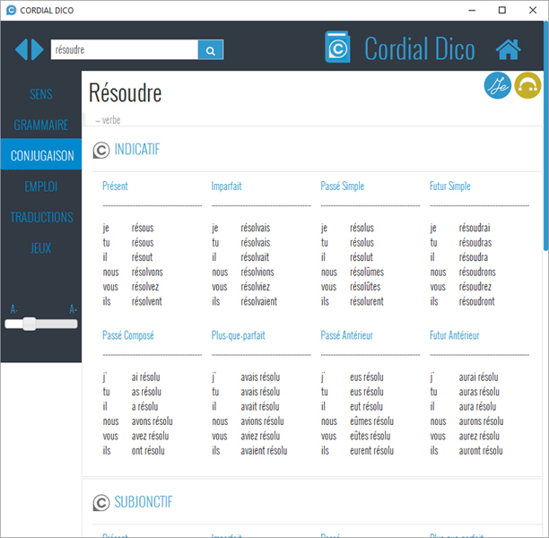Click the Passé Antérieur heading

coord(346,335)
